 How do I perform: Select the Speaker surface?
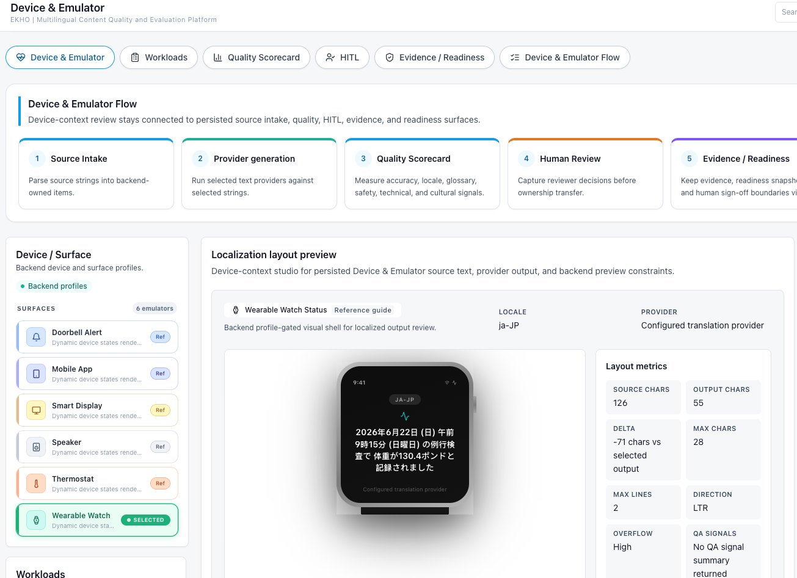(x=97, y=447)
